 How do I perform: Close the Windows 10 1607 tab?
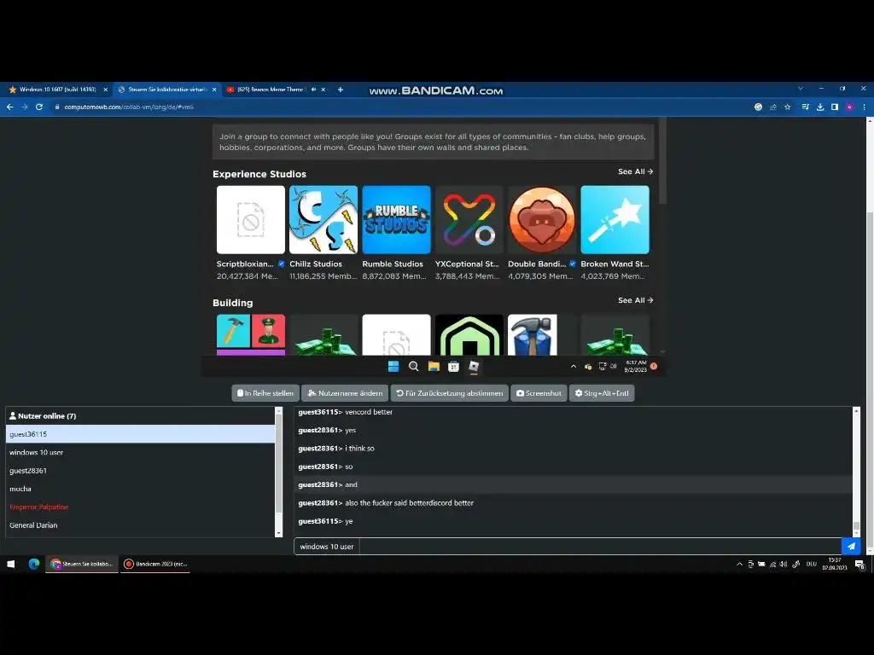pos(105,90)
